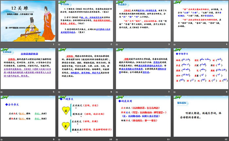Click the animation star icon under slide 5
Screen dimensions: 229x141
tap(1, 92)
